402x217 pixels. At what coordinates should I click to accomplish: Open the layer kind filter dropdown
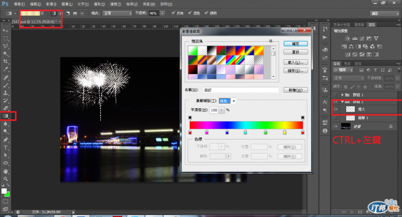point(343,70)
